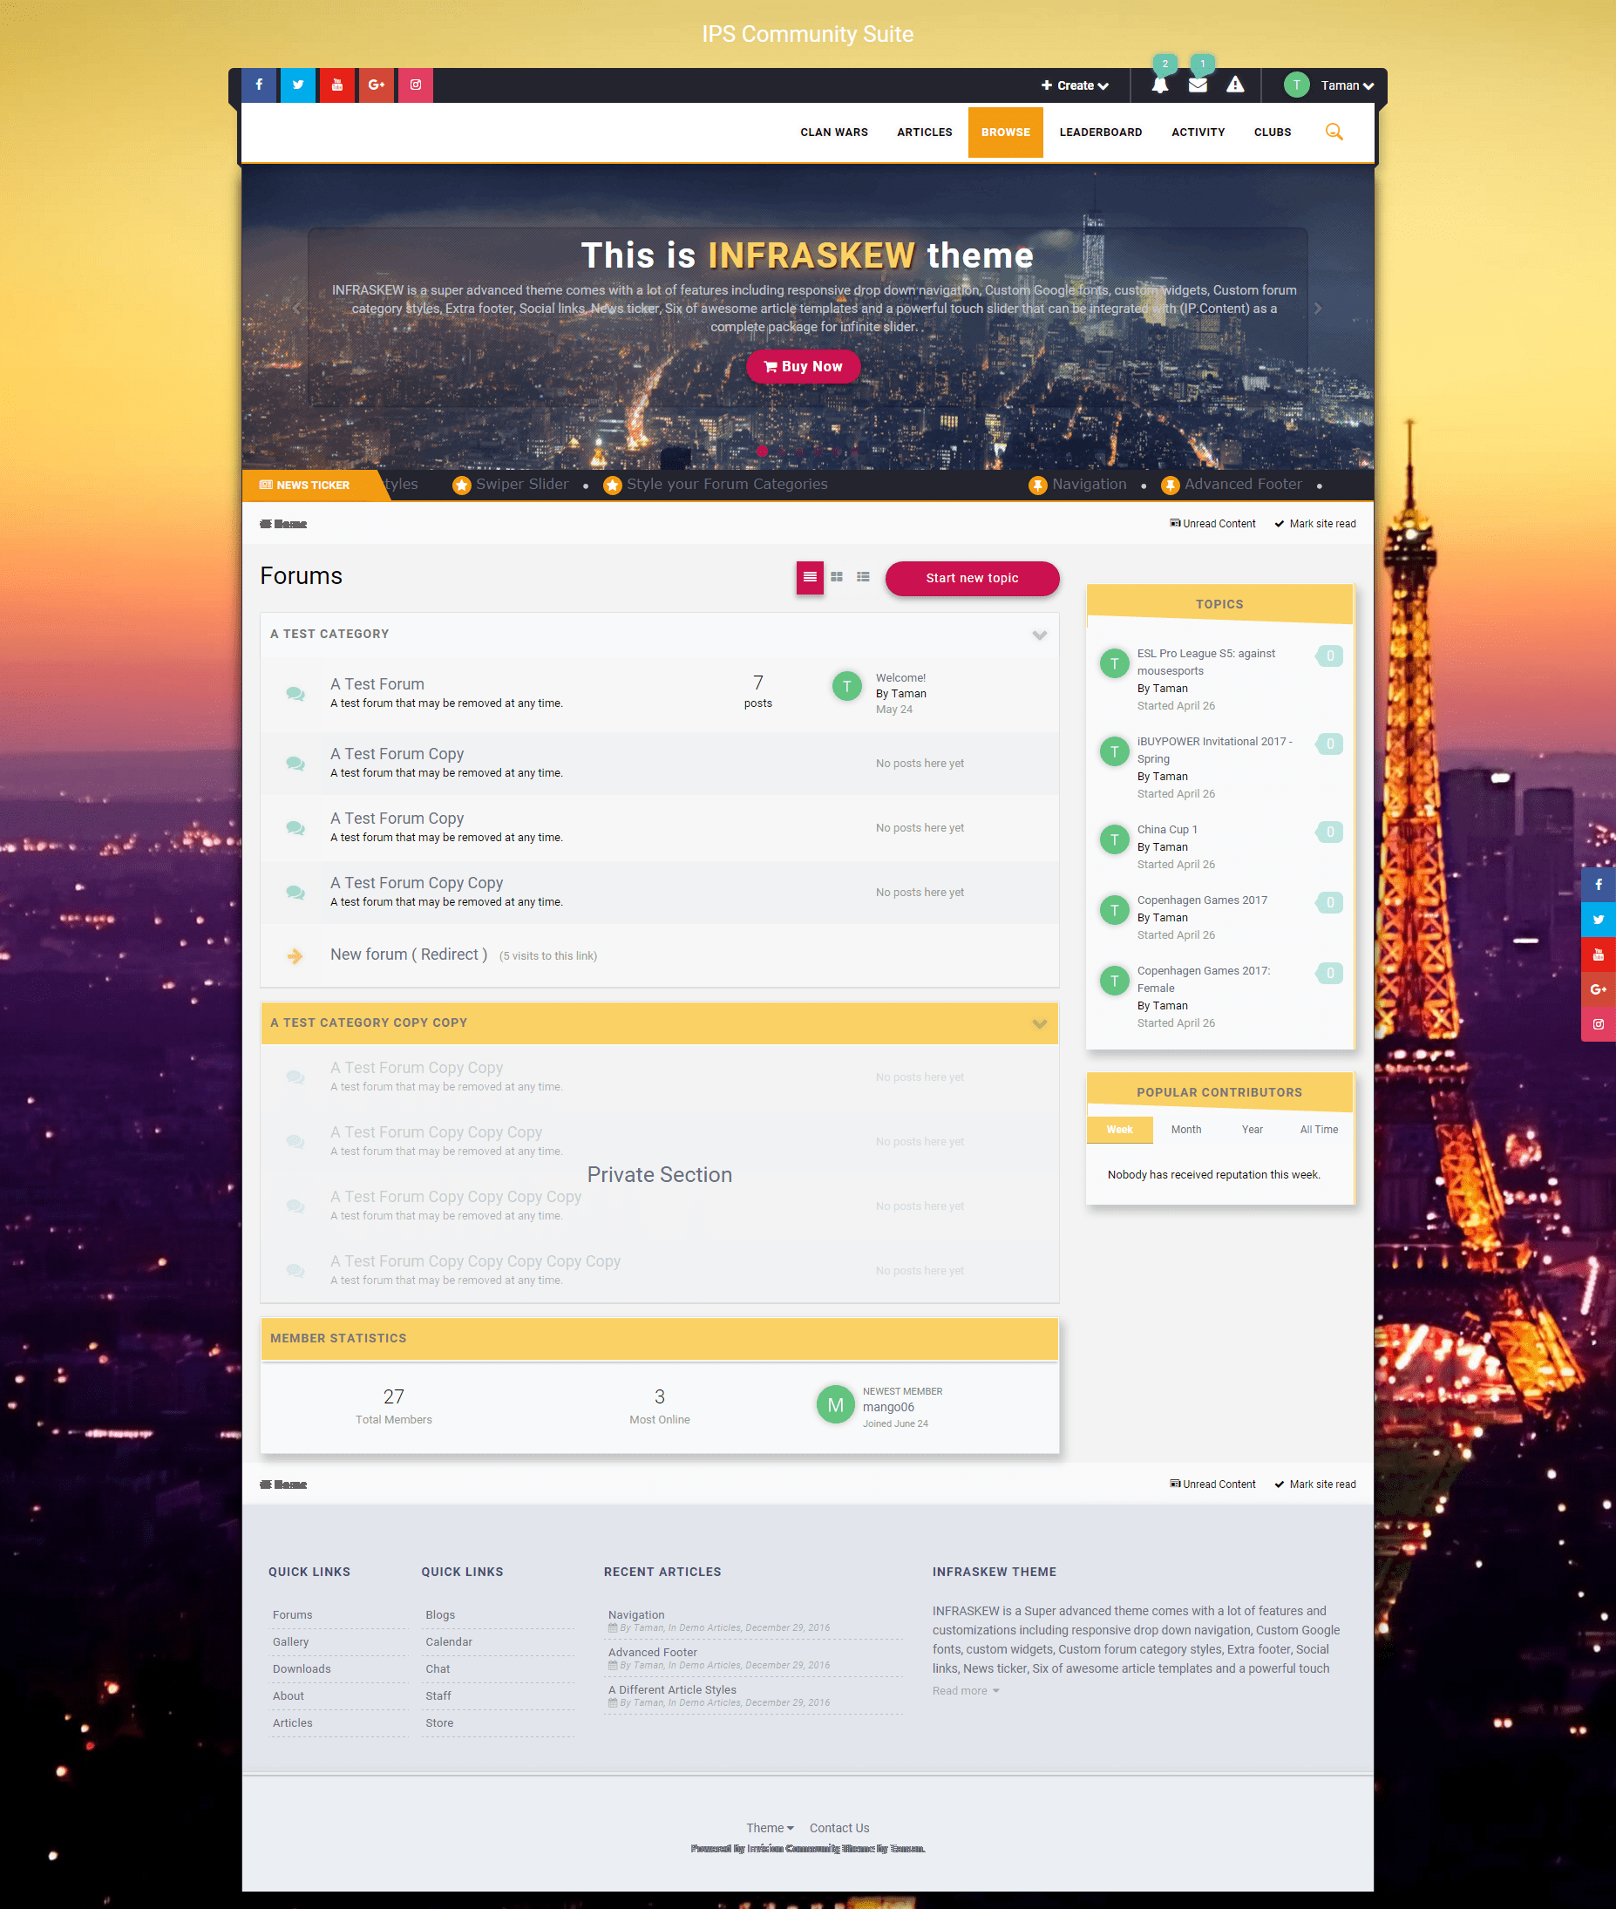Image resolution: width=1616 pixels, height=1909 pixels.
Task: Expand Read more in Infraskew Theme
Action: [966, 1691]
